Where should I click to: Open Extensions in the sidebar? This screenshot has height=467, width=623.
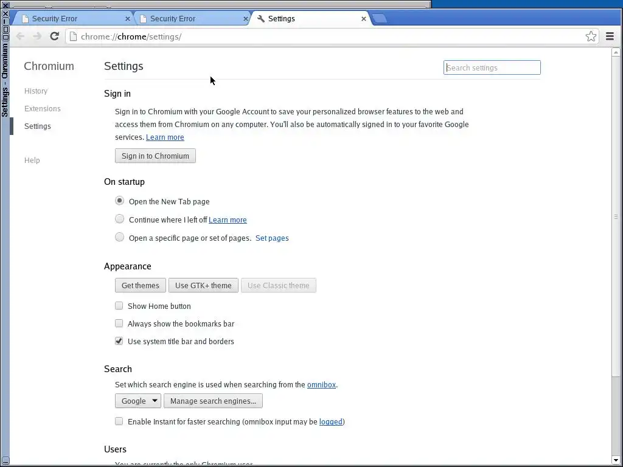[x=43, y=108]
